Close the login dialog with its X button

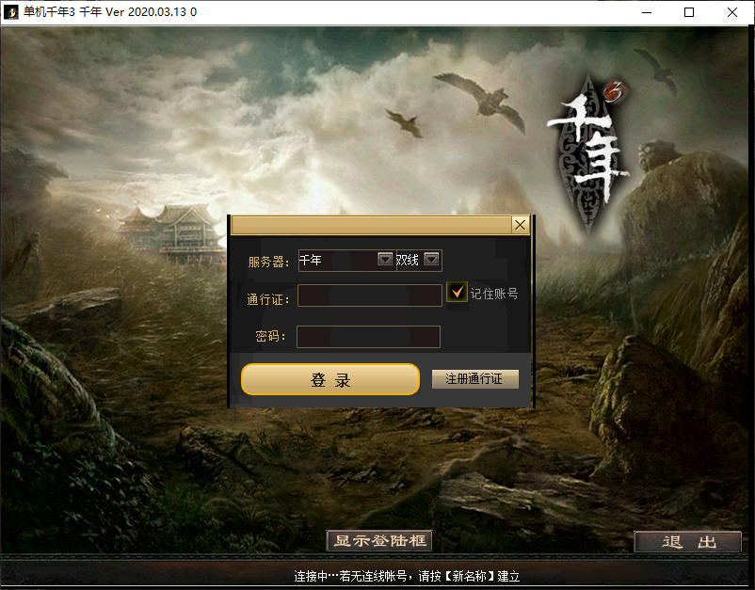pyautogui.click(x=520, y=225)
